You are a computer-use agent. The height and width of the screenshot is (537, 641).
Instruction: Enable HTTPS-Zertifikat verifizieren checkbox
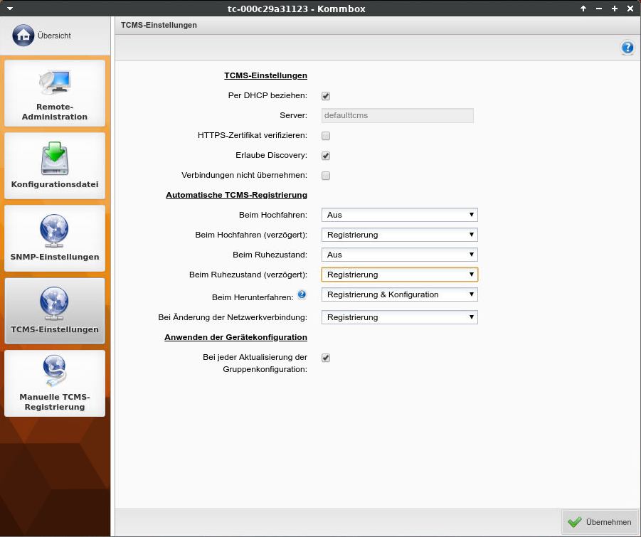pyautogui.click(x=326, y=136)
